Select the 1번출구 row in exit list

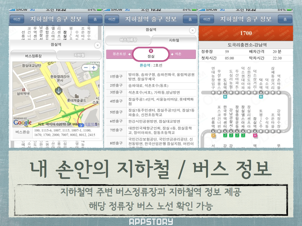pos(151,77)
